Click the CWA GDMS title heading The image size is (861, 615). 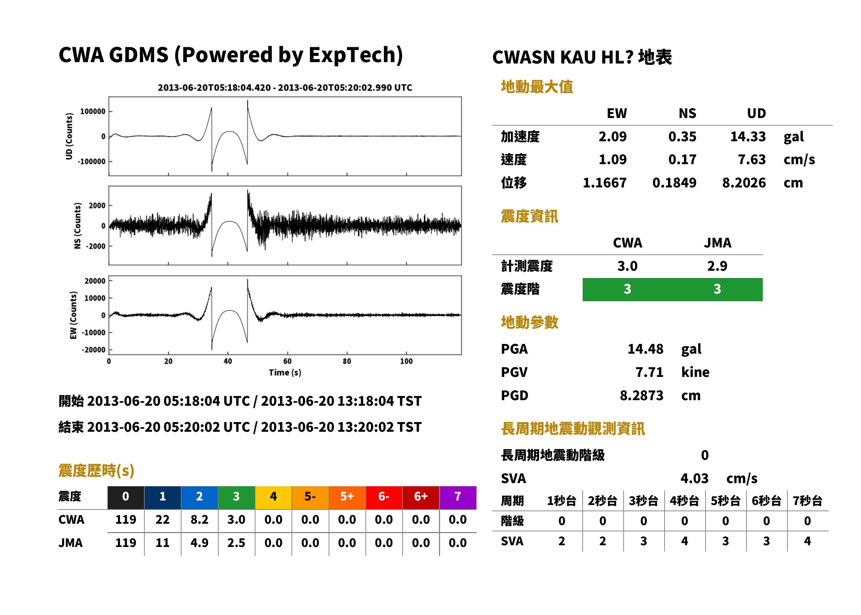pyautogui.click(x=230, y=55)
